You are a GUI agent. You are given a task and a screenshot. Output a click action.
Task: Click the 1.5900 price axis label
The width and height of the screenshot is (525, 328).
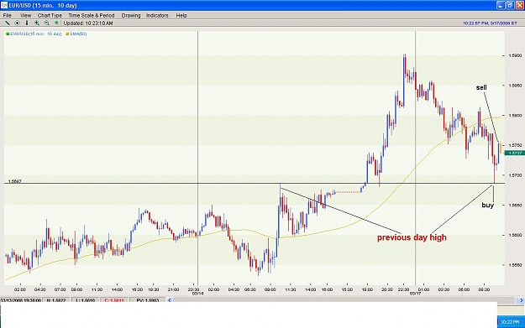515,55
